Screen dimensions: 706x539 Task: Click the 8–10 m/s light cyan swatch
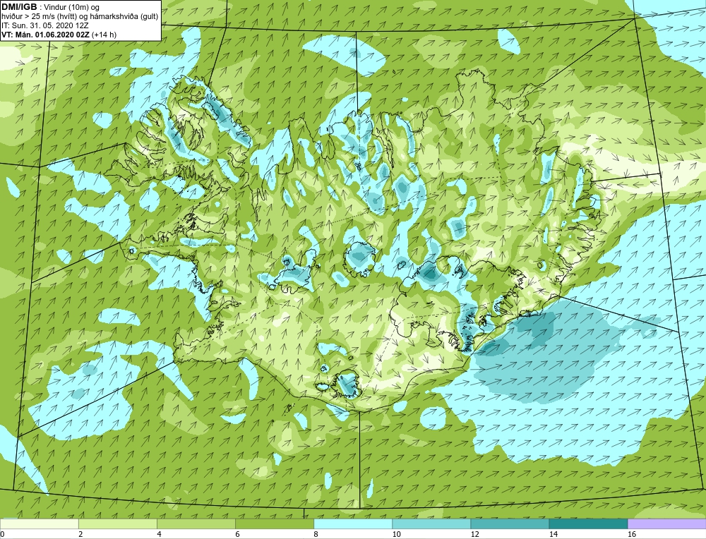pos(353,523)
